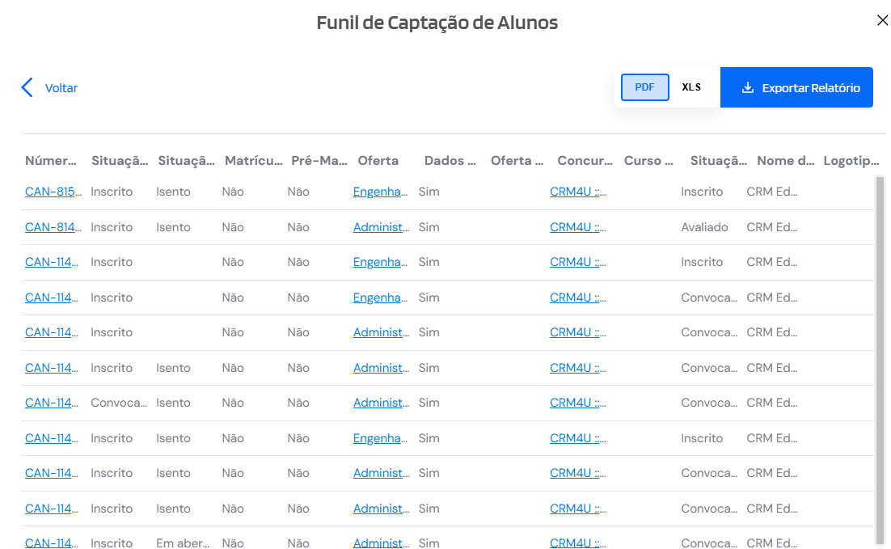Select the Em aber... status cell
Screen dimensions: 891x549
pyautogui.click(x=183, y=543)
